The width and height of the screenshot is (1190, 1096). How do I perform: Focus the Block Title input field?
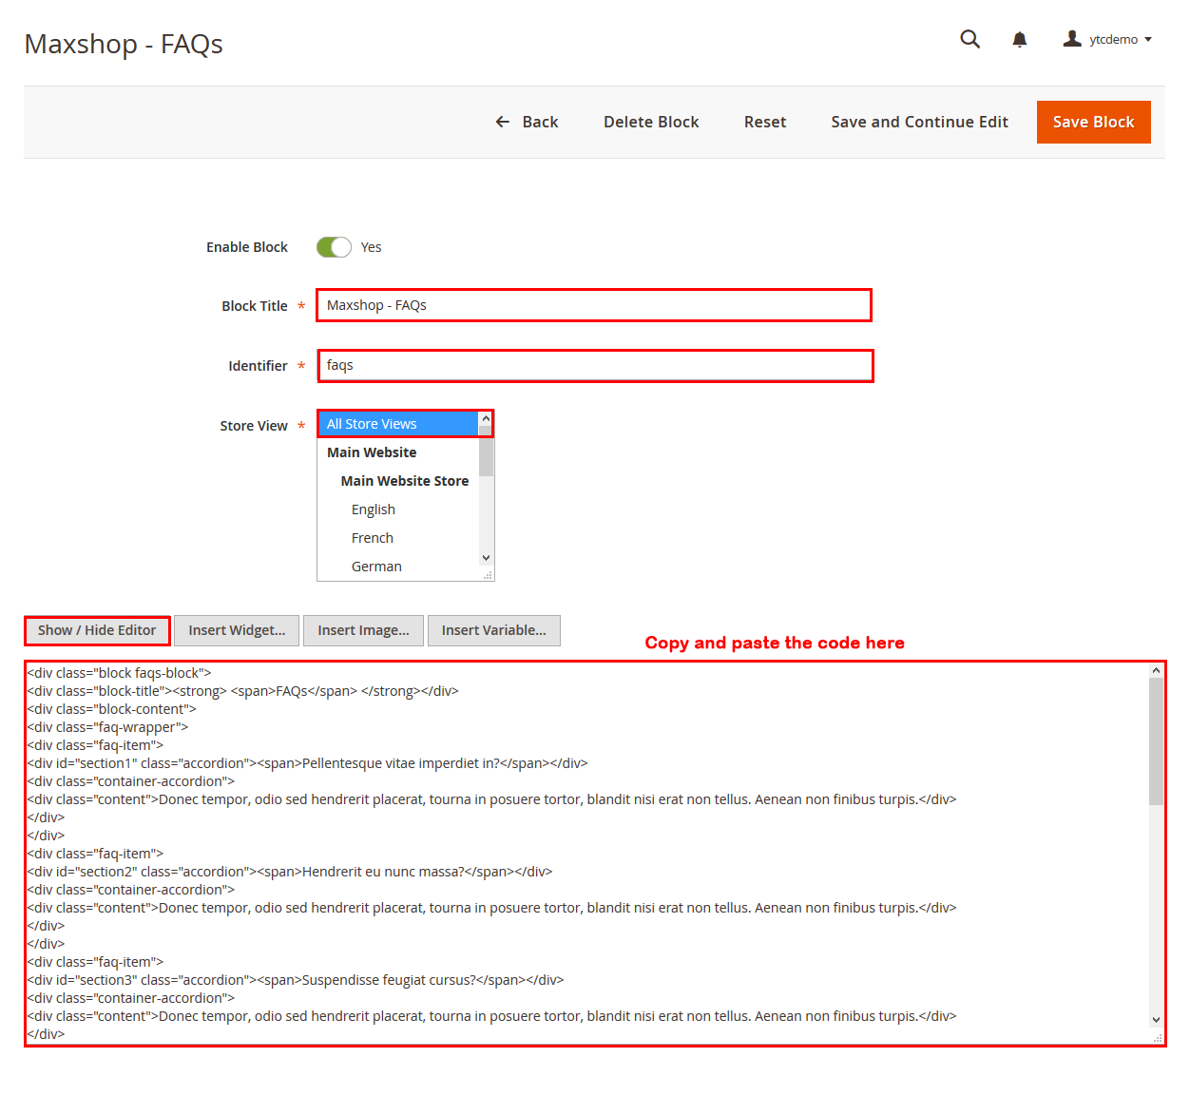point(594,305)
